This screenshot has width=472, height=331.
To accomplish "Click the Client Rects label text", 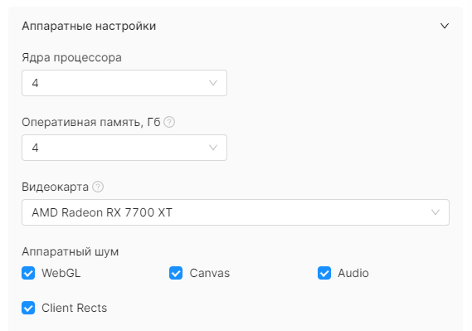I will [75, 308].
